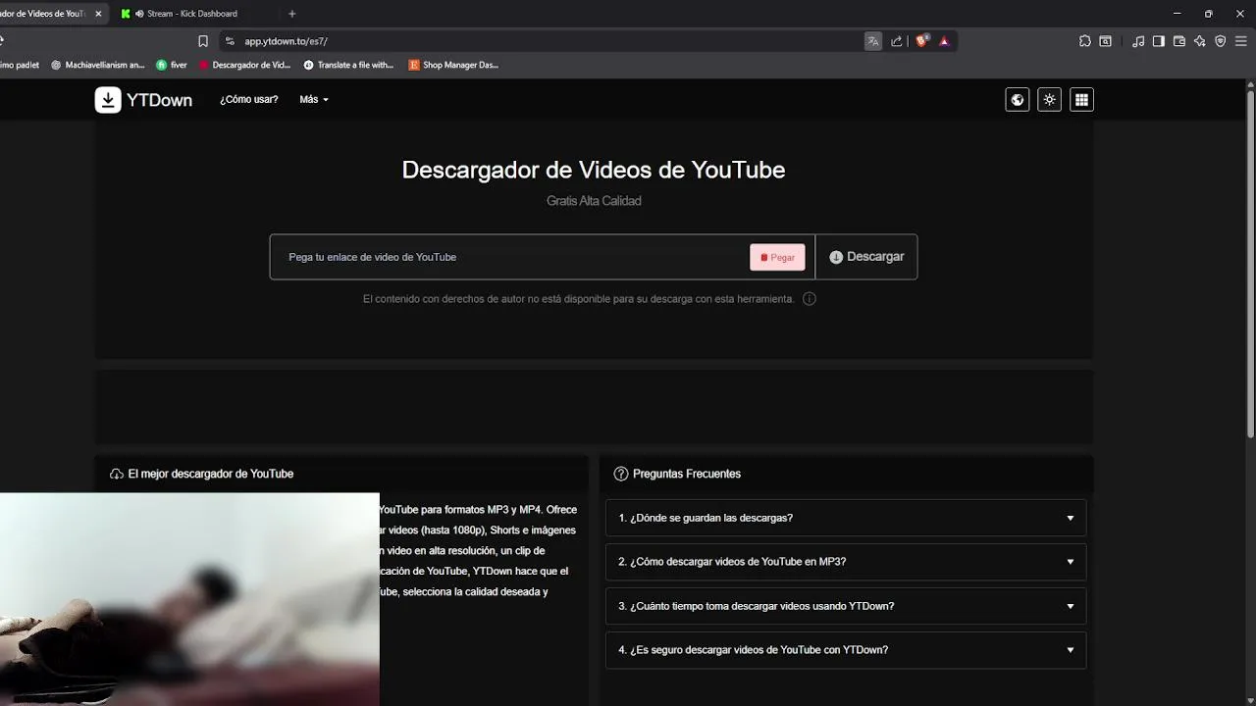The image size is (1256, 706).
Task: Open the Machiavellianism bookmark
Action: [x=97, y=65]
